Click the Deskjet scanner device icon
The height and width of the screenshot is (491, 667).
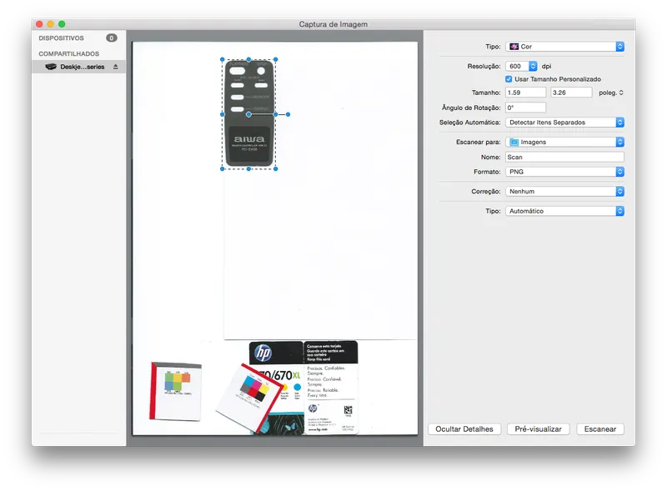click(50, 67)
